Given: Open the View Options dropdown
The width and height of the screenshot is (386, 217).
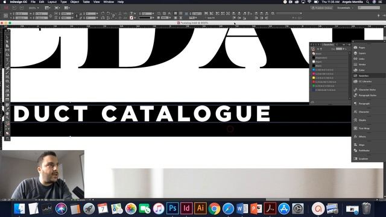Looking at the screenshot, I should (47, 8).
